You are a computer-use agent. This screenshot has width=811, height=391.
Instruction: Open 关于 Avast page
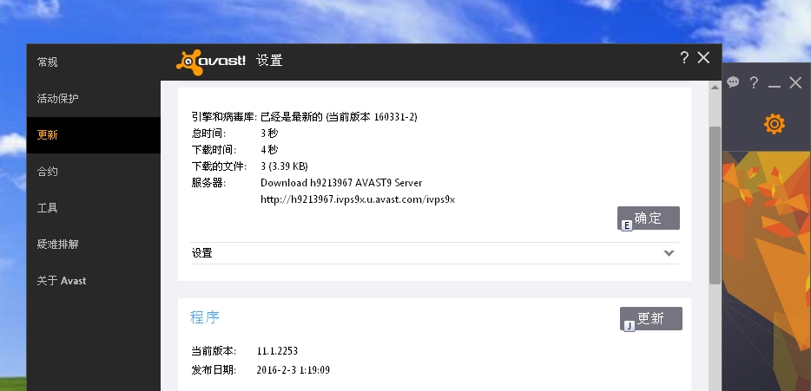pos(62,281)
